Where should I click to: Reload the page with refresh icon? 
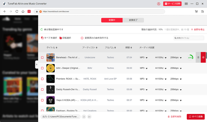[17, 11]
